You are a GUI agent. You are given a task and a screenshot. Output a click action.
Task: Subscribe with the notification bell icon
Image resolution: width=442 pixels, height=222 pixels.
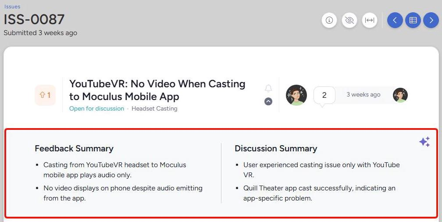(268, 88)
